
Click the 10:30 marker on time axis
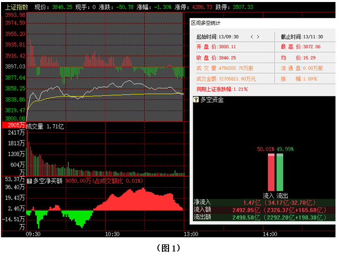pos(112,234)
